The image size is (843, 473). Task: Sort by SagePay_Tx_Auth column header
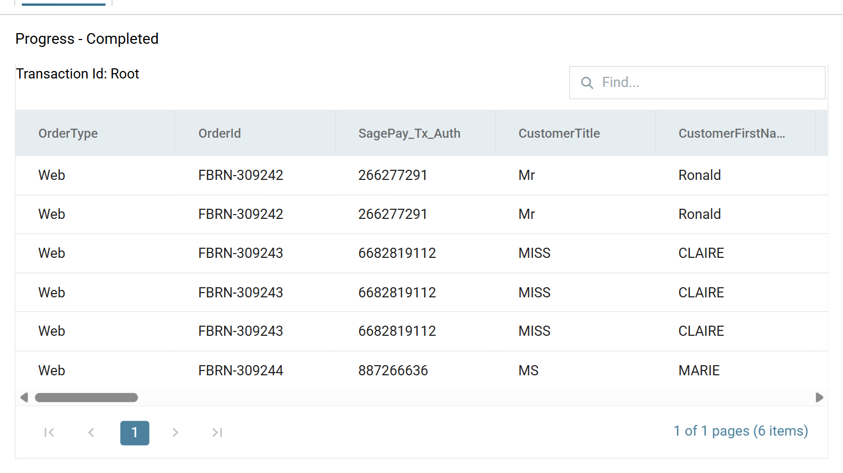pos(416,133)
